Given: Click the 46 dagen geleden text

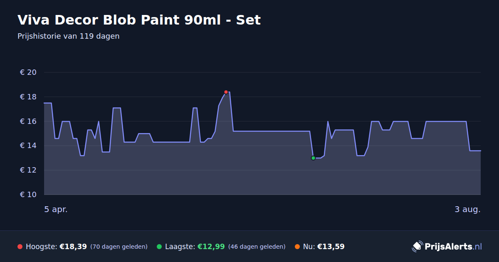Looking at the screenshot, I should point(257,247).
